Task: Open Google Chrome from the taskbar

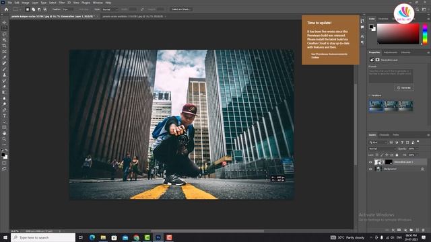Action: click(136, 237)
